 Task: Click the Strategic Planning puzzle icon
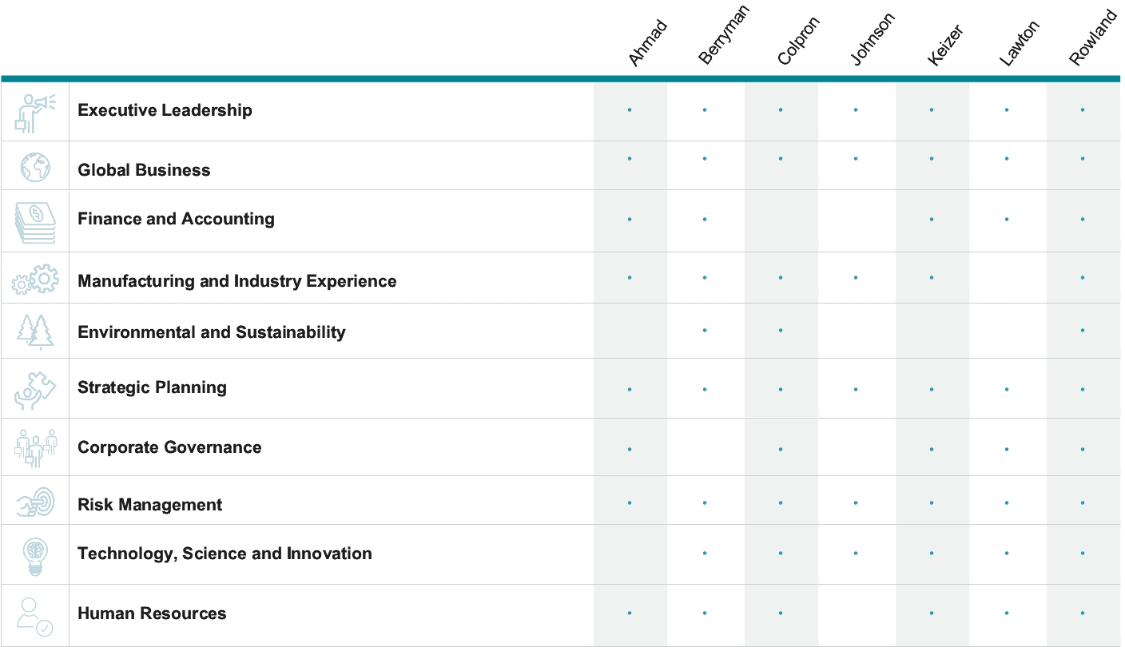[35, 390]
